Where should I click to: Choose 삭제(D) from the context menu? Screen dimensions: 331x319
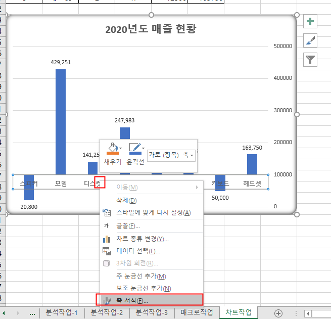(x=152, y=200)
